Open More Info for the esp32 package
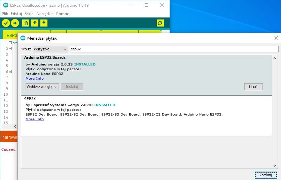 point(35,119)
